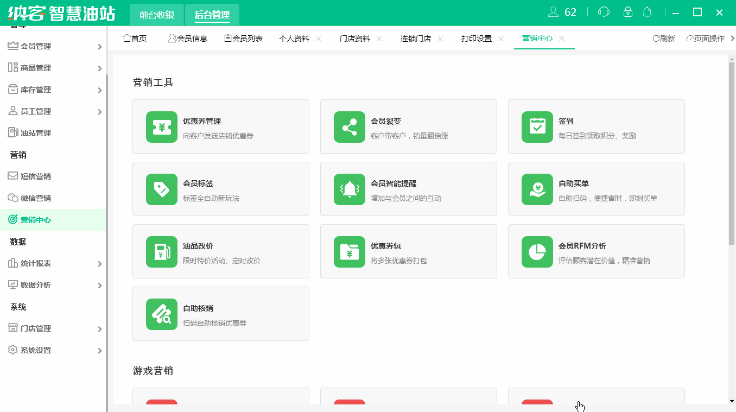Select the 自助核销 verification icon
736x412 pixels.
(162, 314)
